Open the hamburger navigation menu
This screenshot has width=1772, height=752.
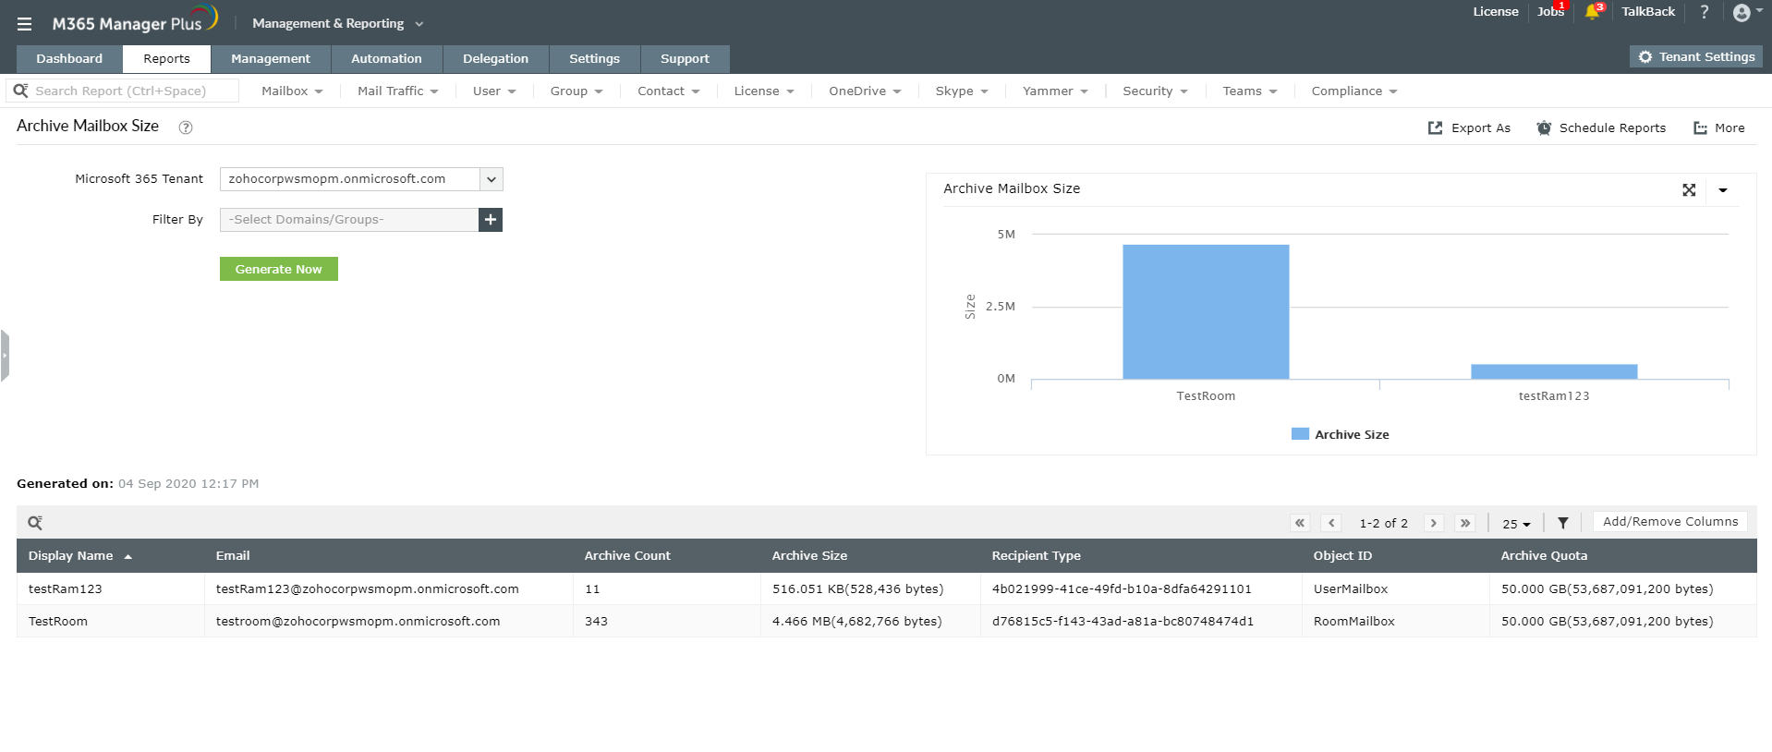coord(24,24)
